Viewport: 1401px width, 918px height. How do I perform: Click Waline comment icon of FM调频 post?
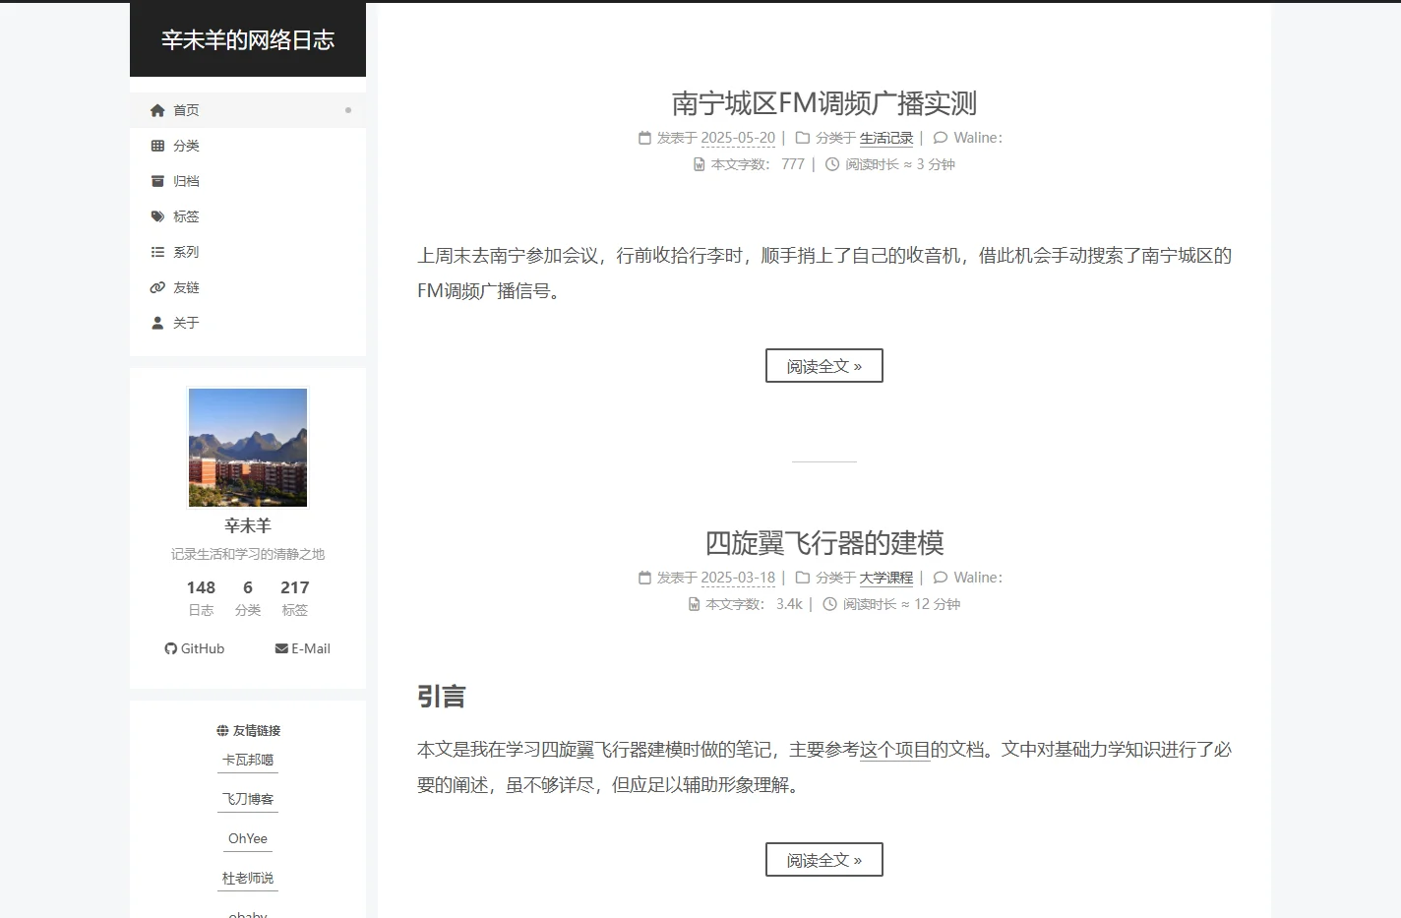(x=941, y=138)
